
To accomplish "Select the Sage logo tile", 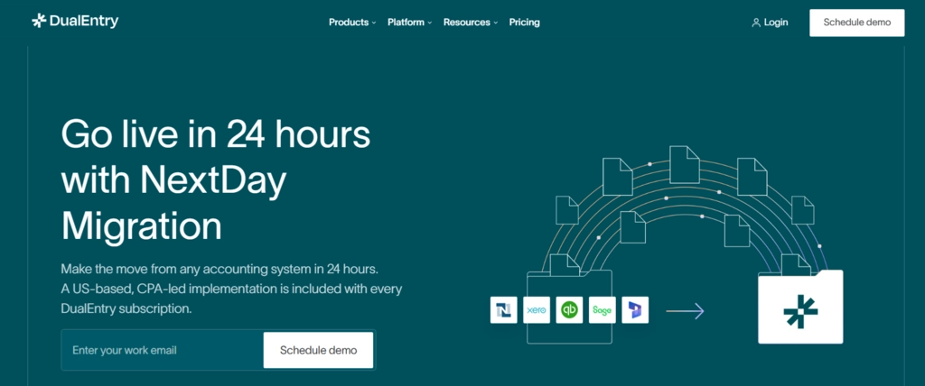I will (x=603, y=310).
